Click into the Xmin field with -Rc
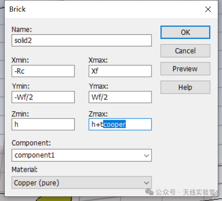The height and width of the screenshot is (201, 222). (43, 71)
